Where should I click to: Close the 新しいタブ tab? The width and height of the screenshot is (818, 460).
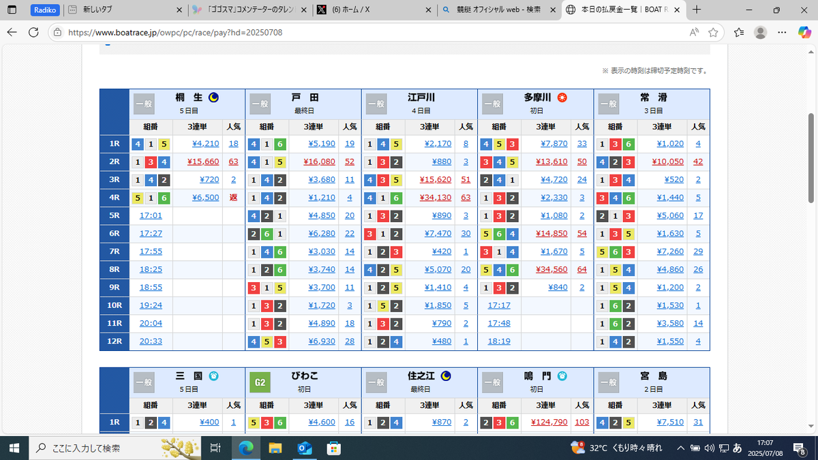tap(179, 10)
